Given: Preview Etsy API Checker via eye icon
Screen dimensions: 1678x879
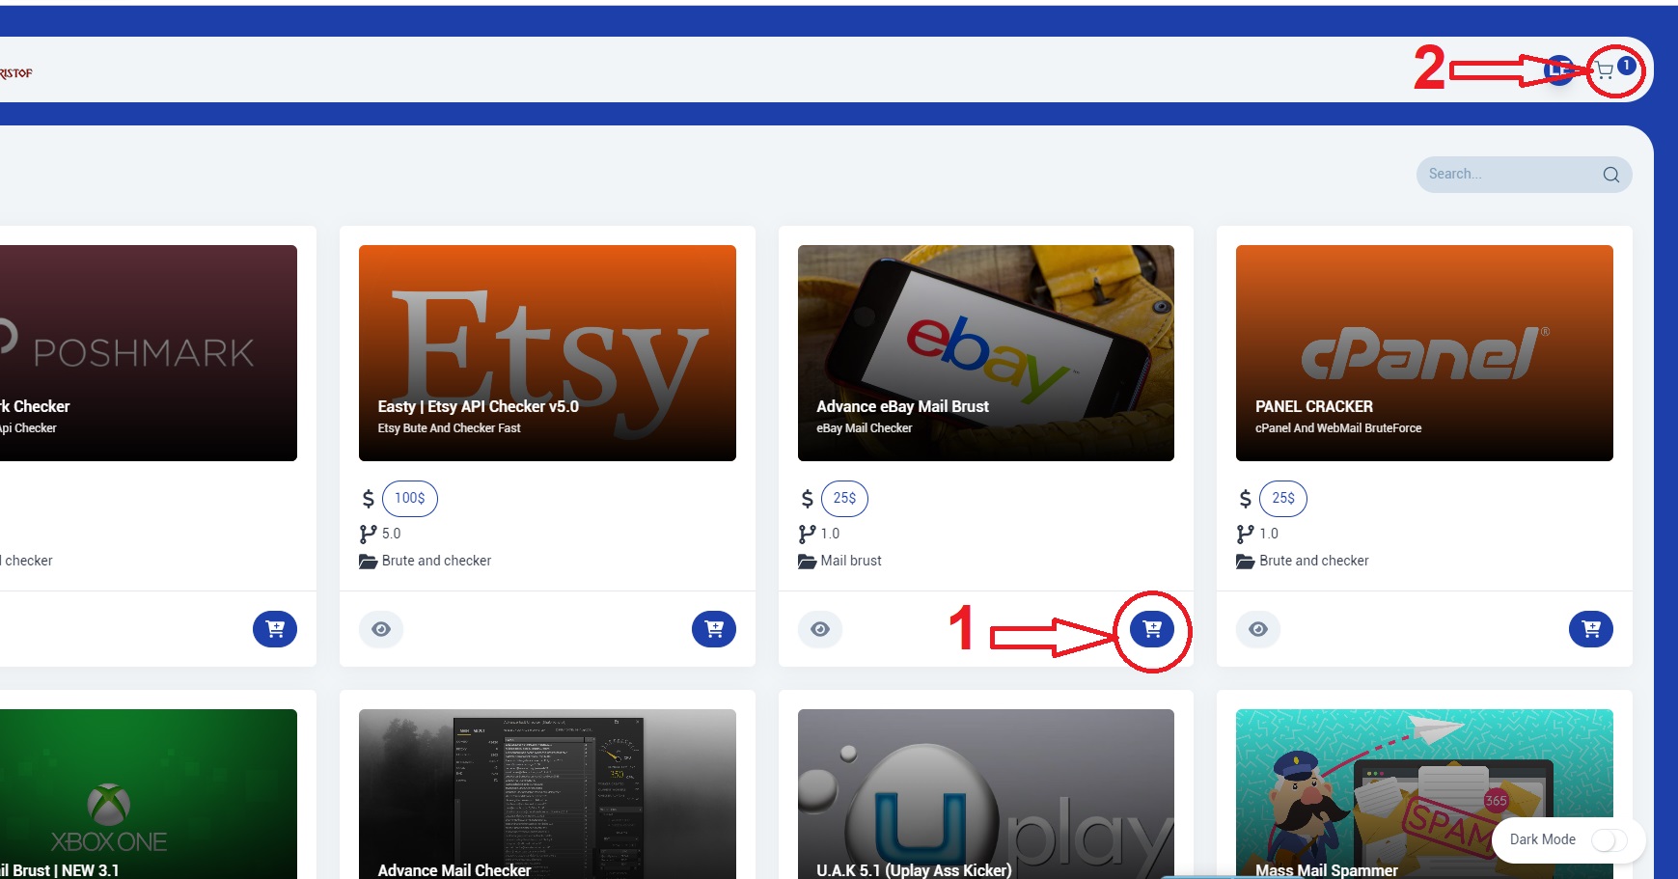Looking at the screenshot, I should [381, 629].
